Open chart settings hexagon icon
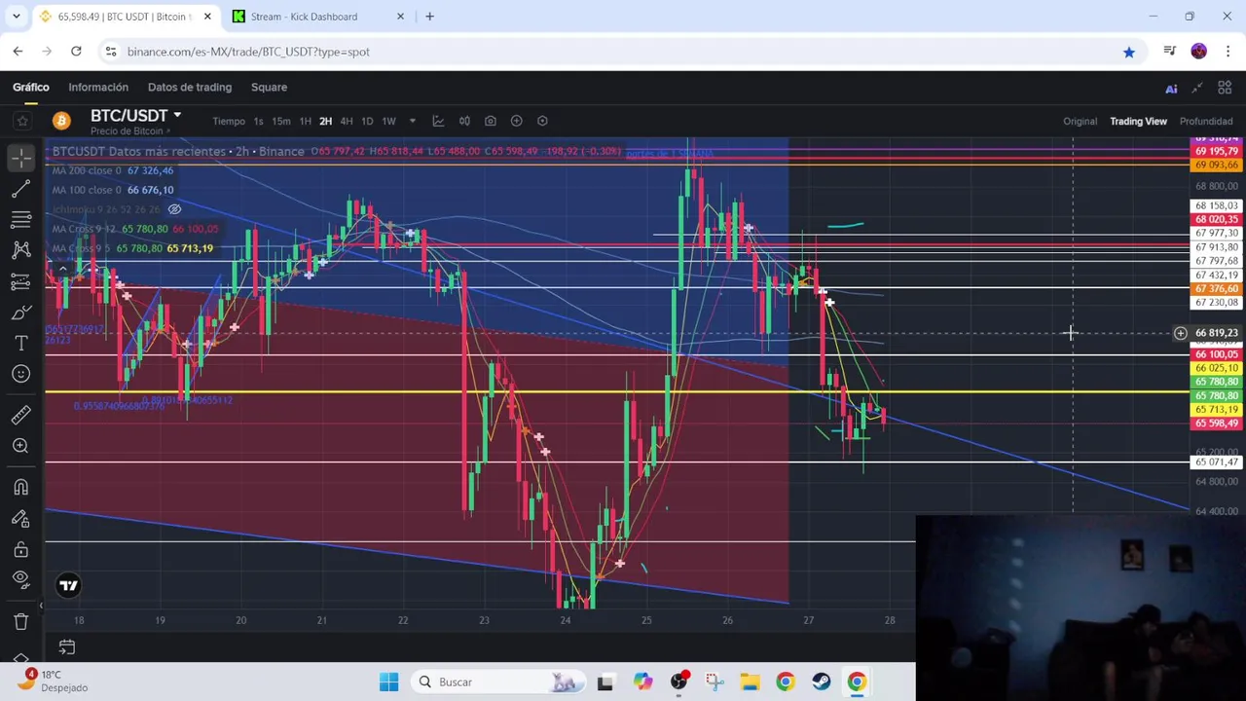The height and width of the screenshot is (701, 1246). (542, 121)
